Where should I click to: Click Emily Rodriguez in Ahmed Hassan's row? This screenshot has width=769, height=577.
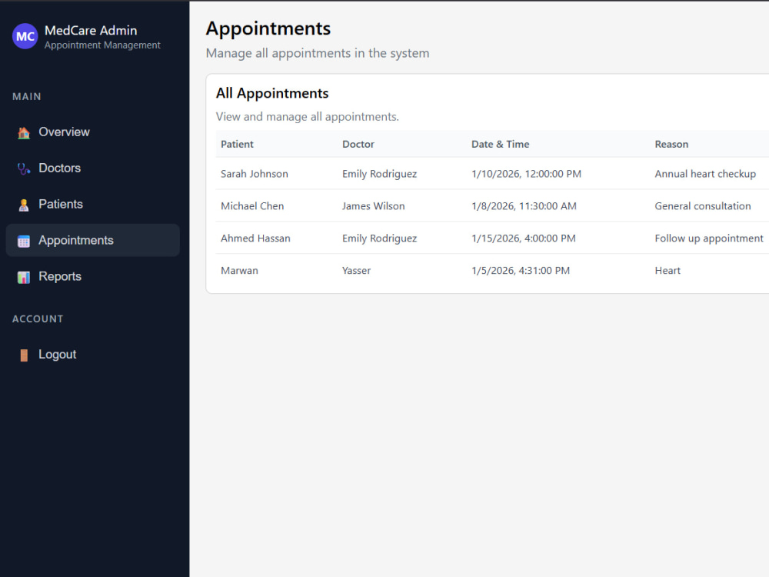point(380,239)
